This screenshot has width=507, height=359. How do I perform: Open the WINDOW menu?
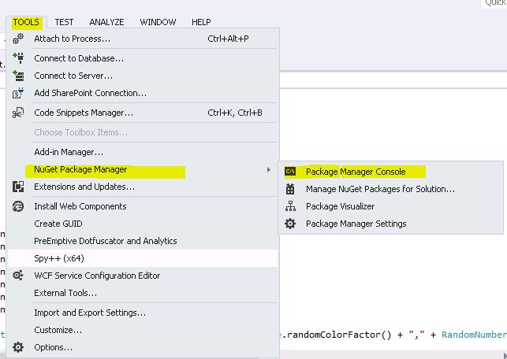(158, 23)
